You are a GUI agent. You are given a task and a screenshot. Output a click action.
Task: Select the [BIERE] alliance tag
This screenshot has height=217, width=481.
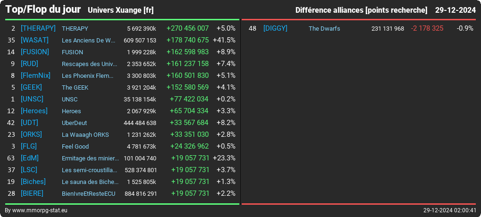32,193
